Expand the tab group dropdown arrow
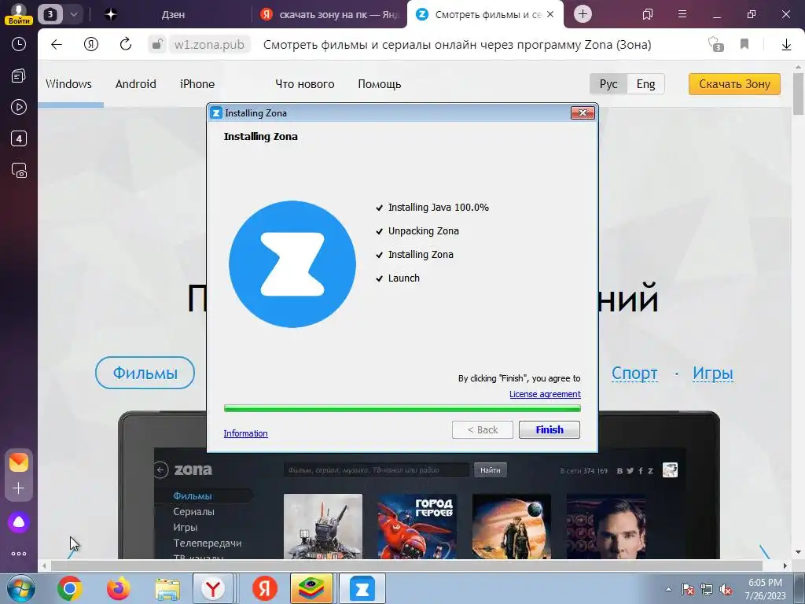The height and width of the screenshot is (604, 805). pyautogui.click(x=73, y=14)
